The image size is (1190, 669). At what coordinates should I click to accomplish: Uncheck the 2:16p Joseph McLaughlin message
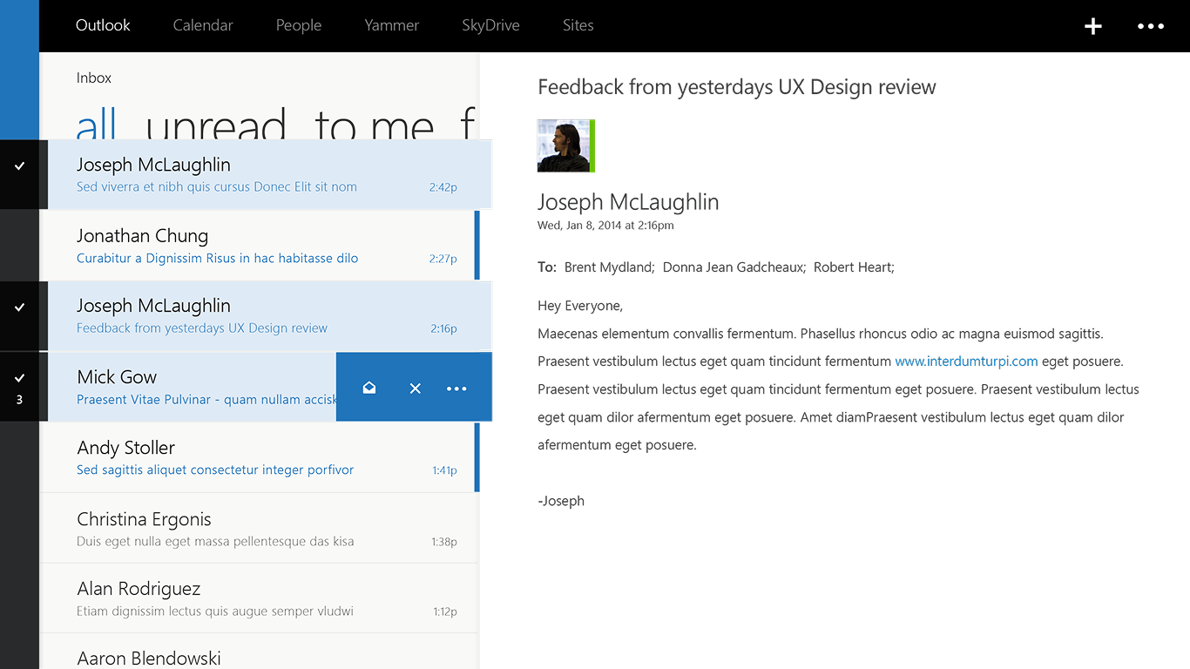20,307
